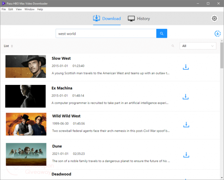Screen dimensions: 224x180
Task: Click Ex Machina duration 01:48:14
Action: (78, 95)
